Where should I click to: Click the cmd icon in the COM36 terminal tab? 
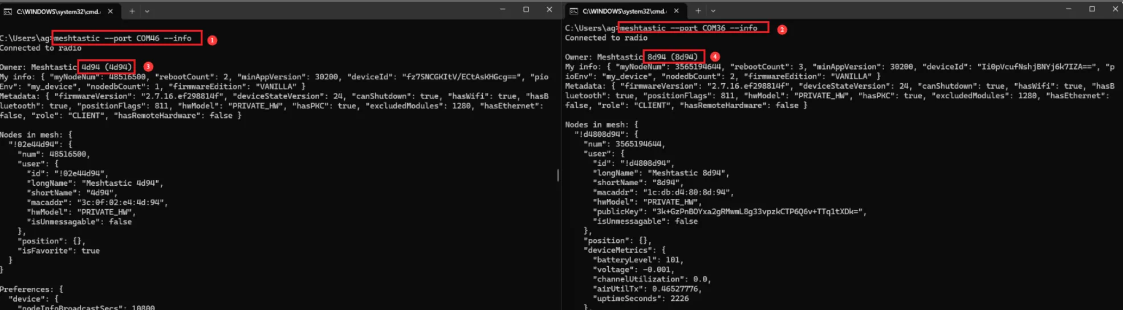pyautogui.click(x=573, y=11)
